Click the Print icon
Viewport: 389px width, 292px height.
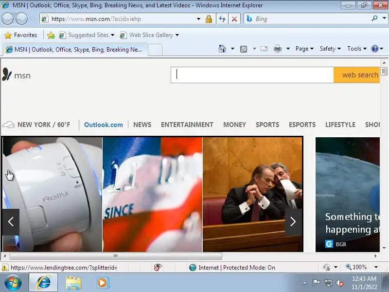click(277, 49)
